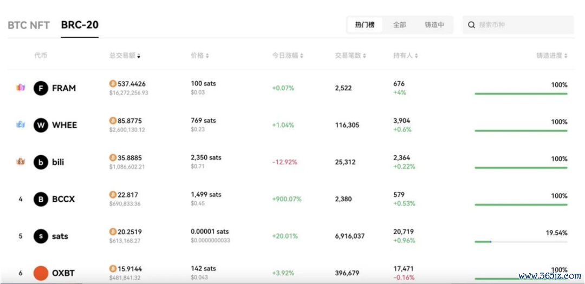This screenshot has width=585, height=284.
Task: Open the sats token name link
Action: coord(60,236)
